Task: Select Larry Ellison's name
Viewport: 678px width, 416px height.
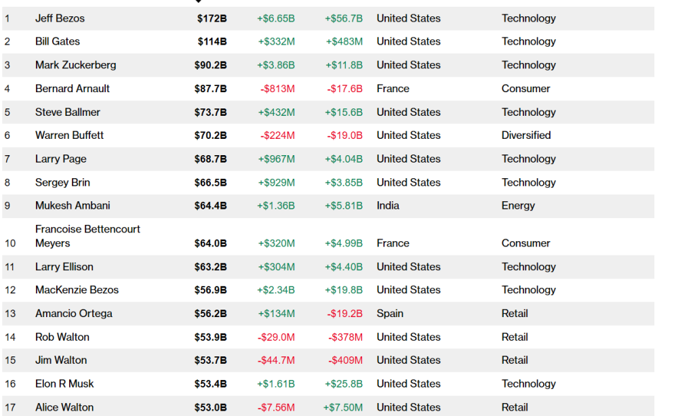Action: [x=64, y=266]
